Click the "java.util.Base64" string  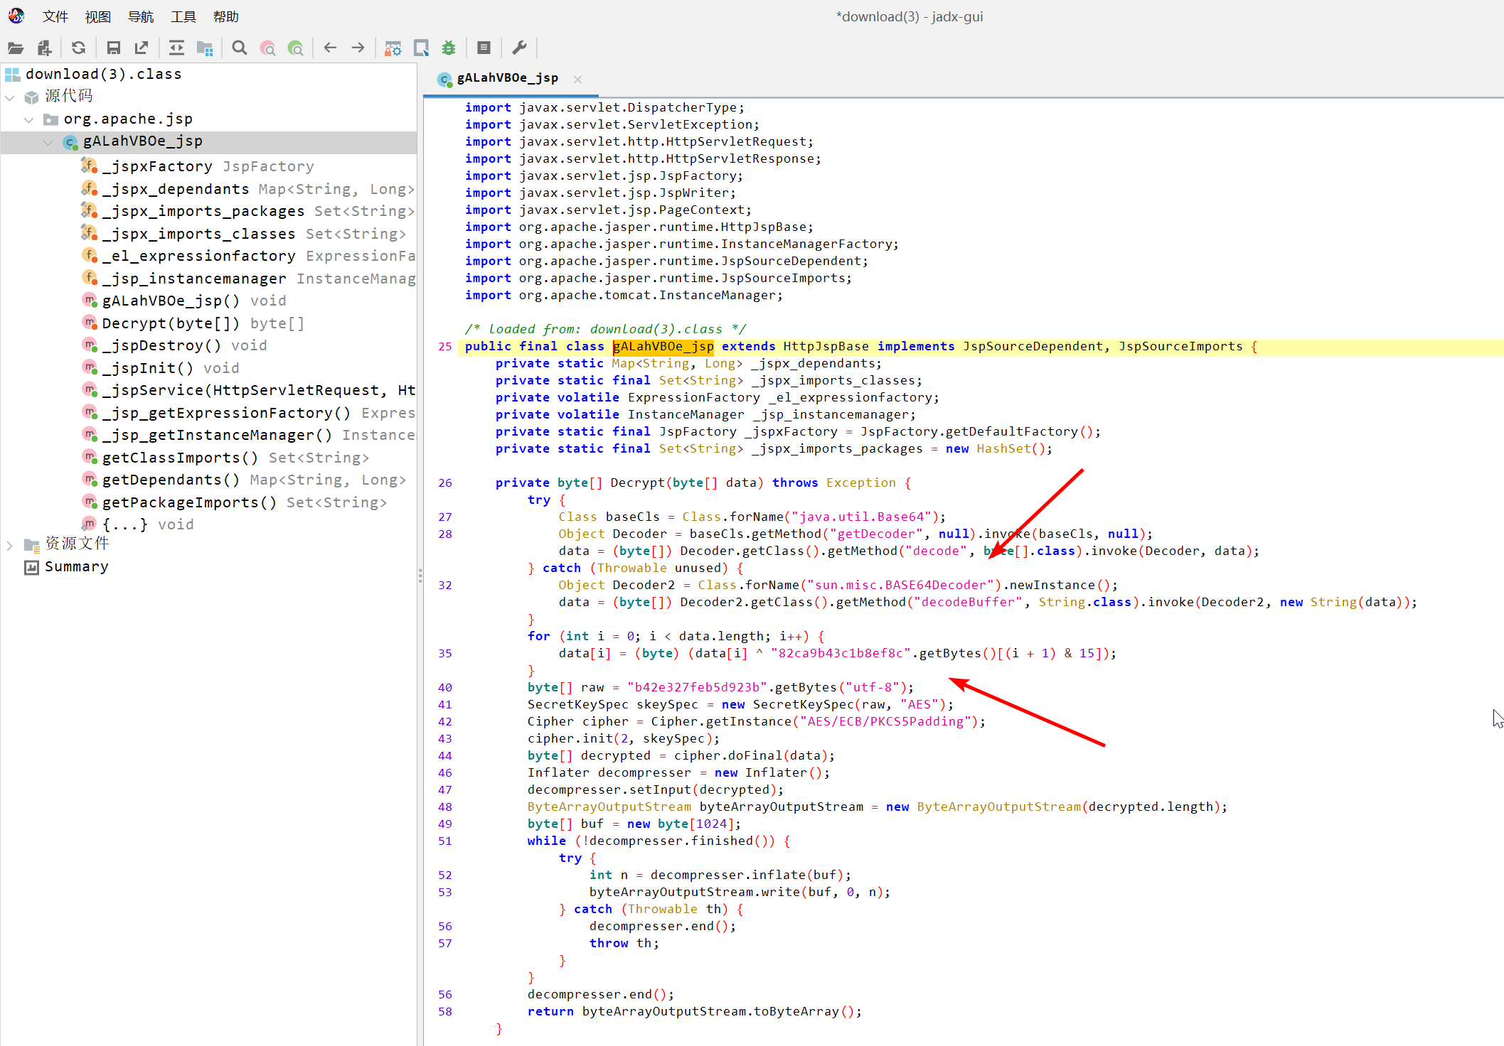tap(861, 517)
